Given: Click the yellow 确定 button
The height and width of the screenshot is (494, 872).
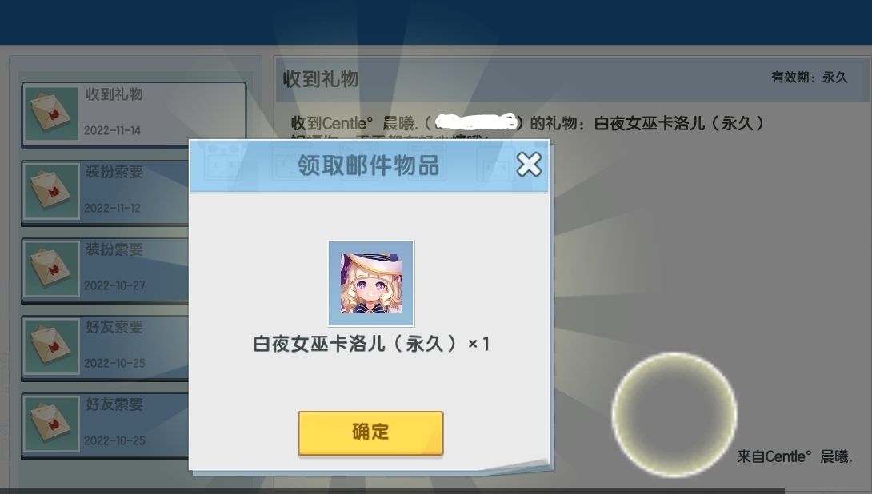Looking at the screenshot, I should (370, 433).
